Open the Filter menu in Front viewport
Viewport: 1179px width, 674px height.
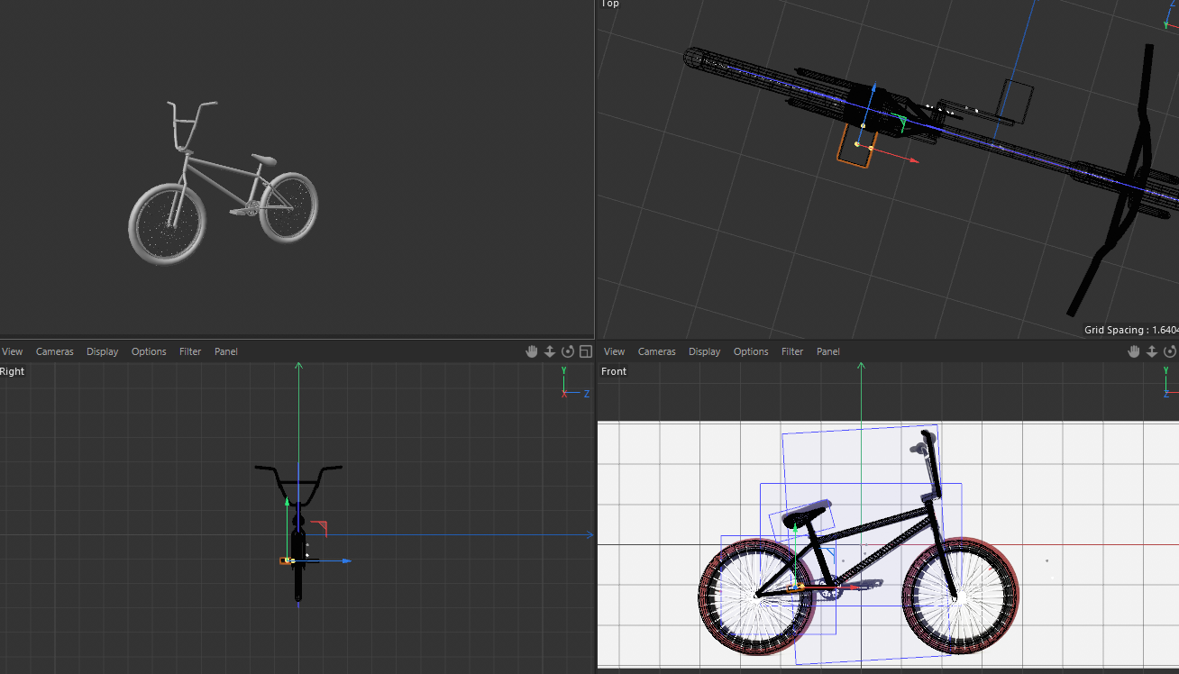tap(792, 351)
